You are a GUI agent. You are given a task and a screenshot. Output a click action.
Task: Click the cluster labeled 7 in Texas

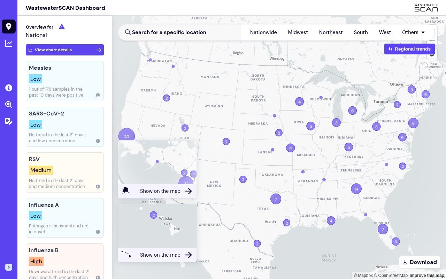(276, 199)
